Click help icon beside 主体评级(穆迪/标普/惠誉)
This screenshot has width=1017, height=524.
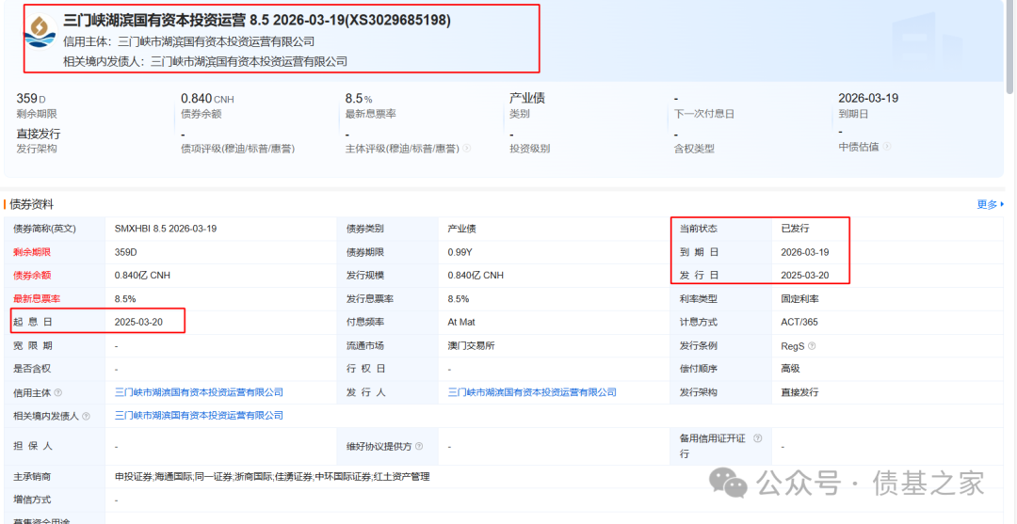click(x=467, y=149)
